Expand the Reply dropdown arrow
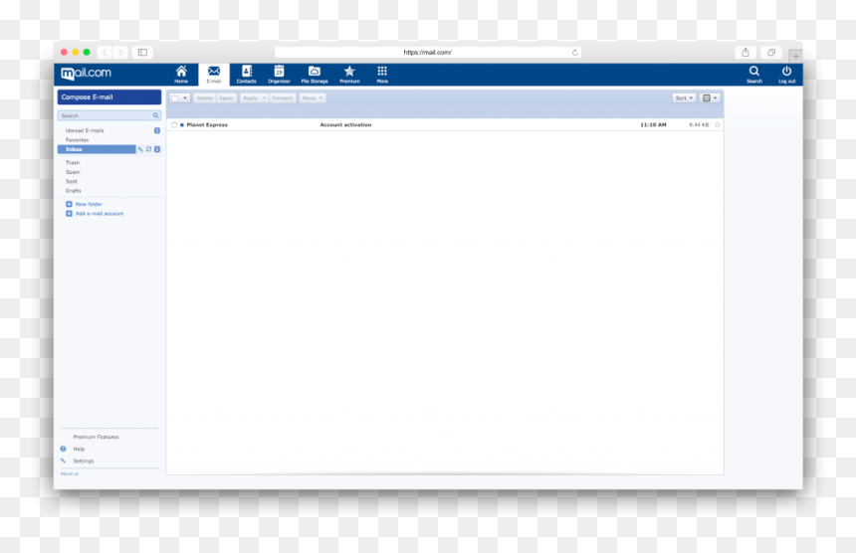856x553 pixels. click(x=264, y=98)
